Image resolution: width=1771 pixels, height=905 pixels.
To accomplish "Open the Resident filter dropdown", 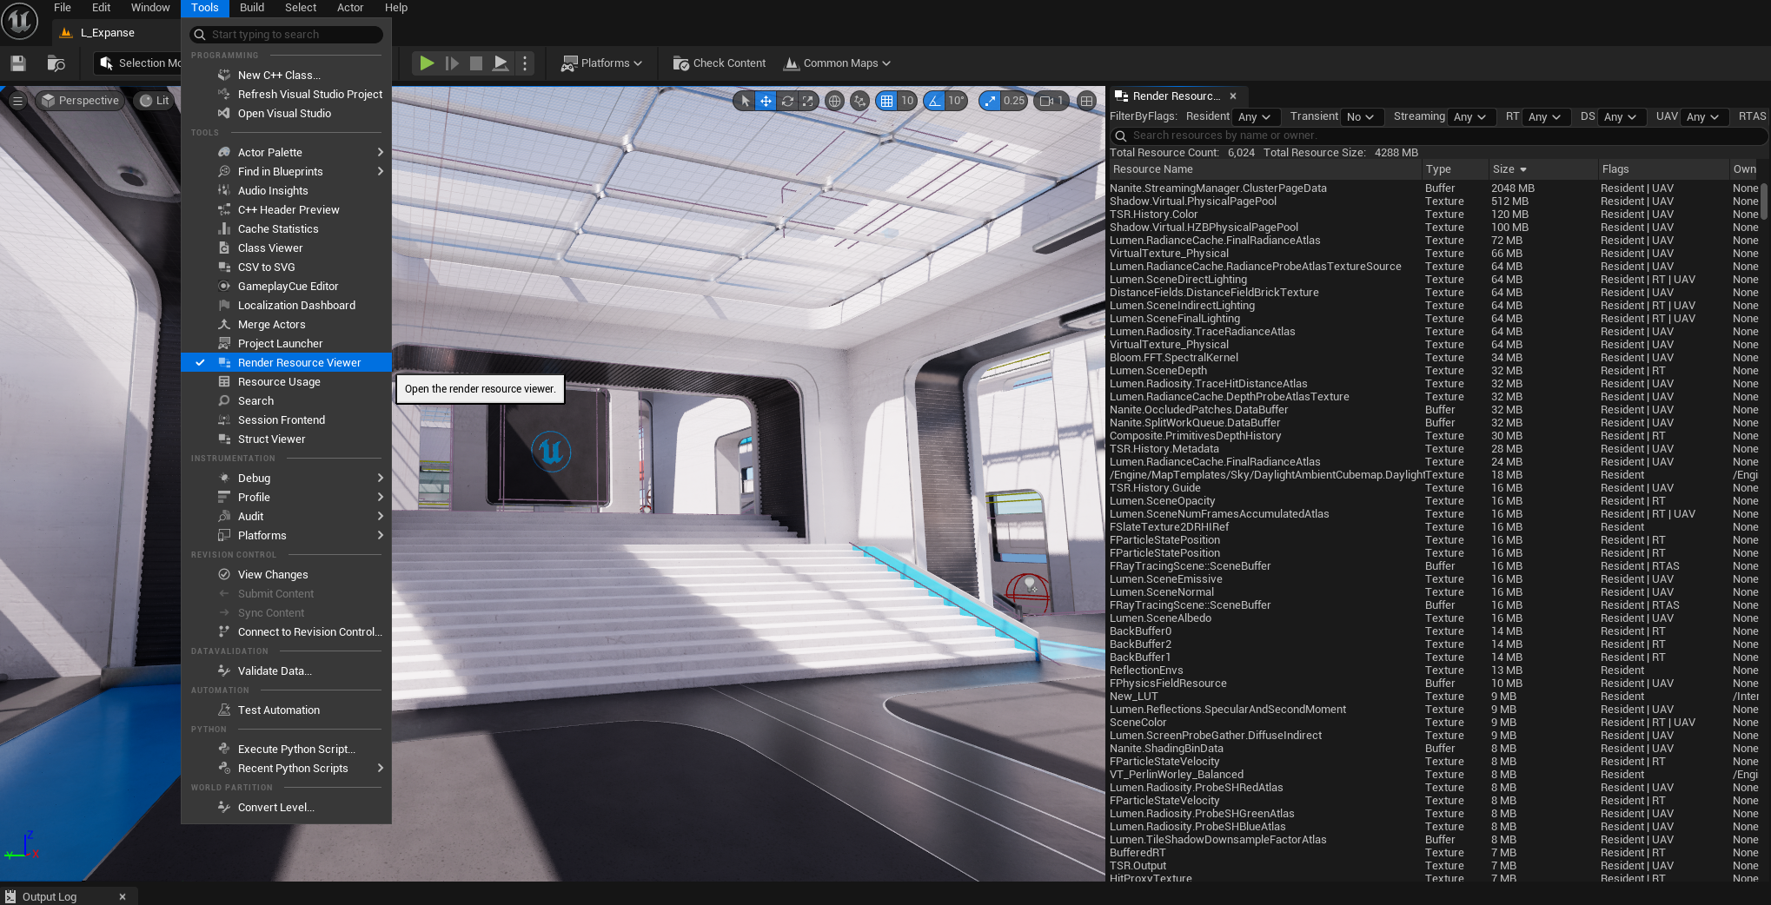I will point(1255,117).
